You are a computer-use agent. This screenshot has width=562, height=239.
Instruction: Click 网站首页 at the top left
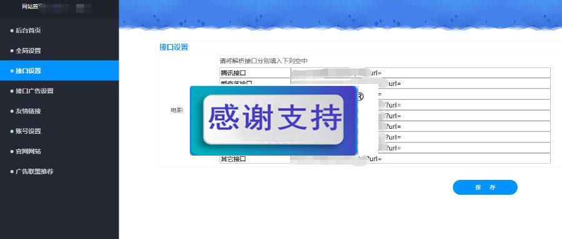point(30,7)
